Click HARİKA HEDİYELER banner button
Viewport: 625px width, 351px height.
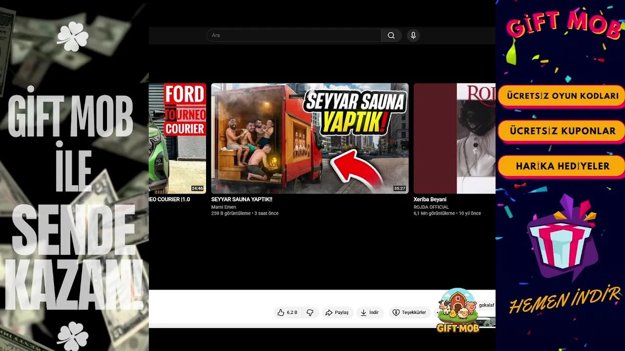[x=562, y=166]
